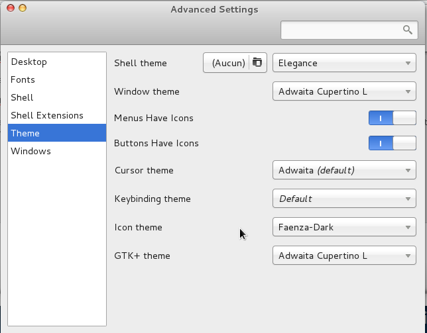Click the folder icon beside (Aucun)

tap(257, 62)
